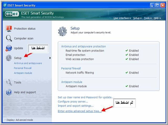This screenshot has height=125, width=168.
Task: Click the large Setup gear icon in main panel
Action: coord(62,31)
